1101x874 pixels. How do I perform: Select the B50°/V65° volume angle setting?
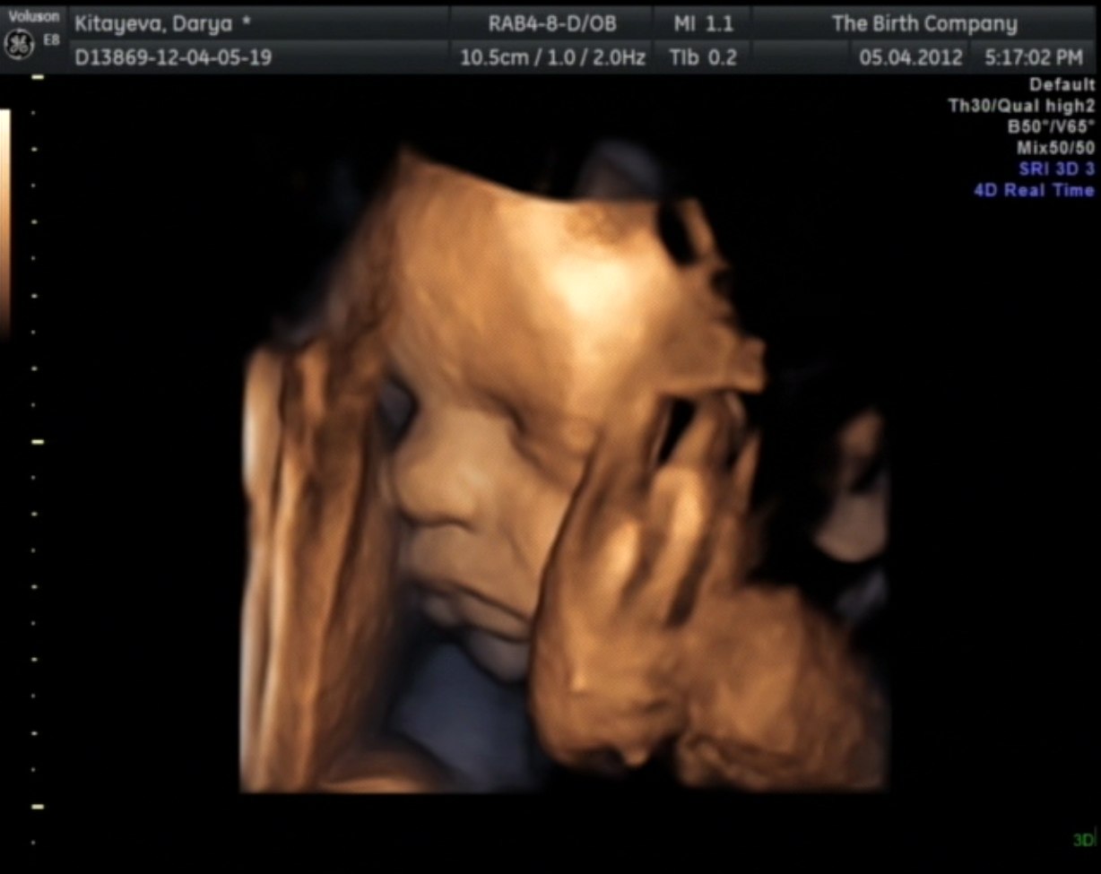(x=1051, y=126)
